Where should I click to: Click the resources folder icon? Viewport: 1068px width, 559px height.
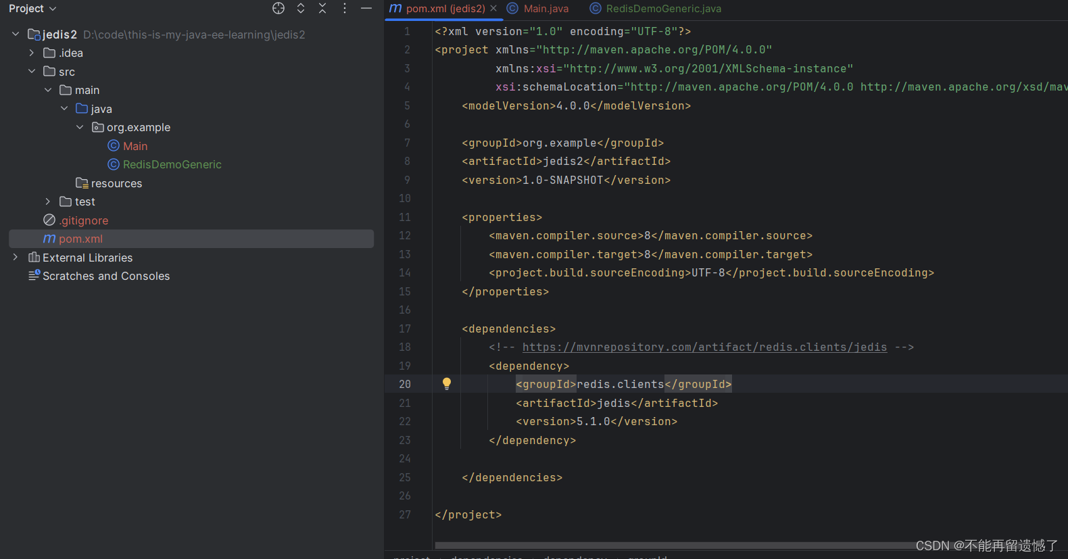tap(82, 183)
